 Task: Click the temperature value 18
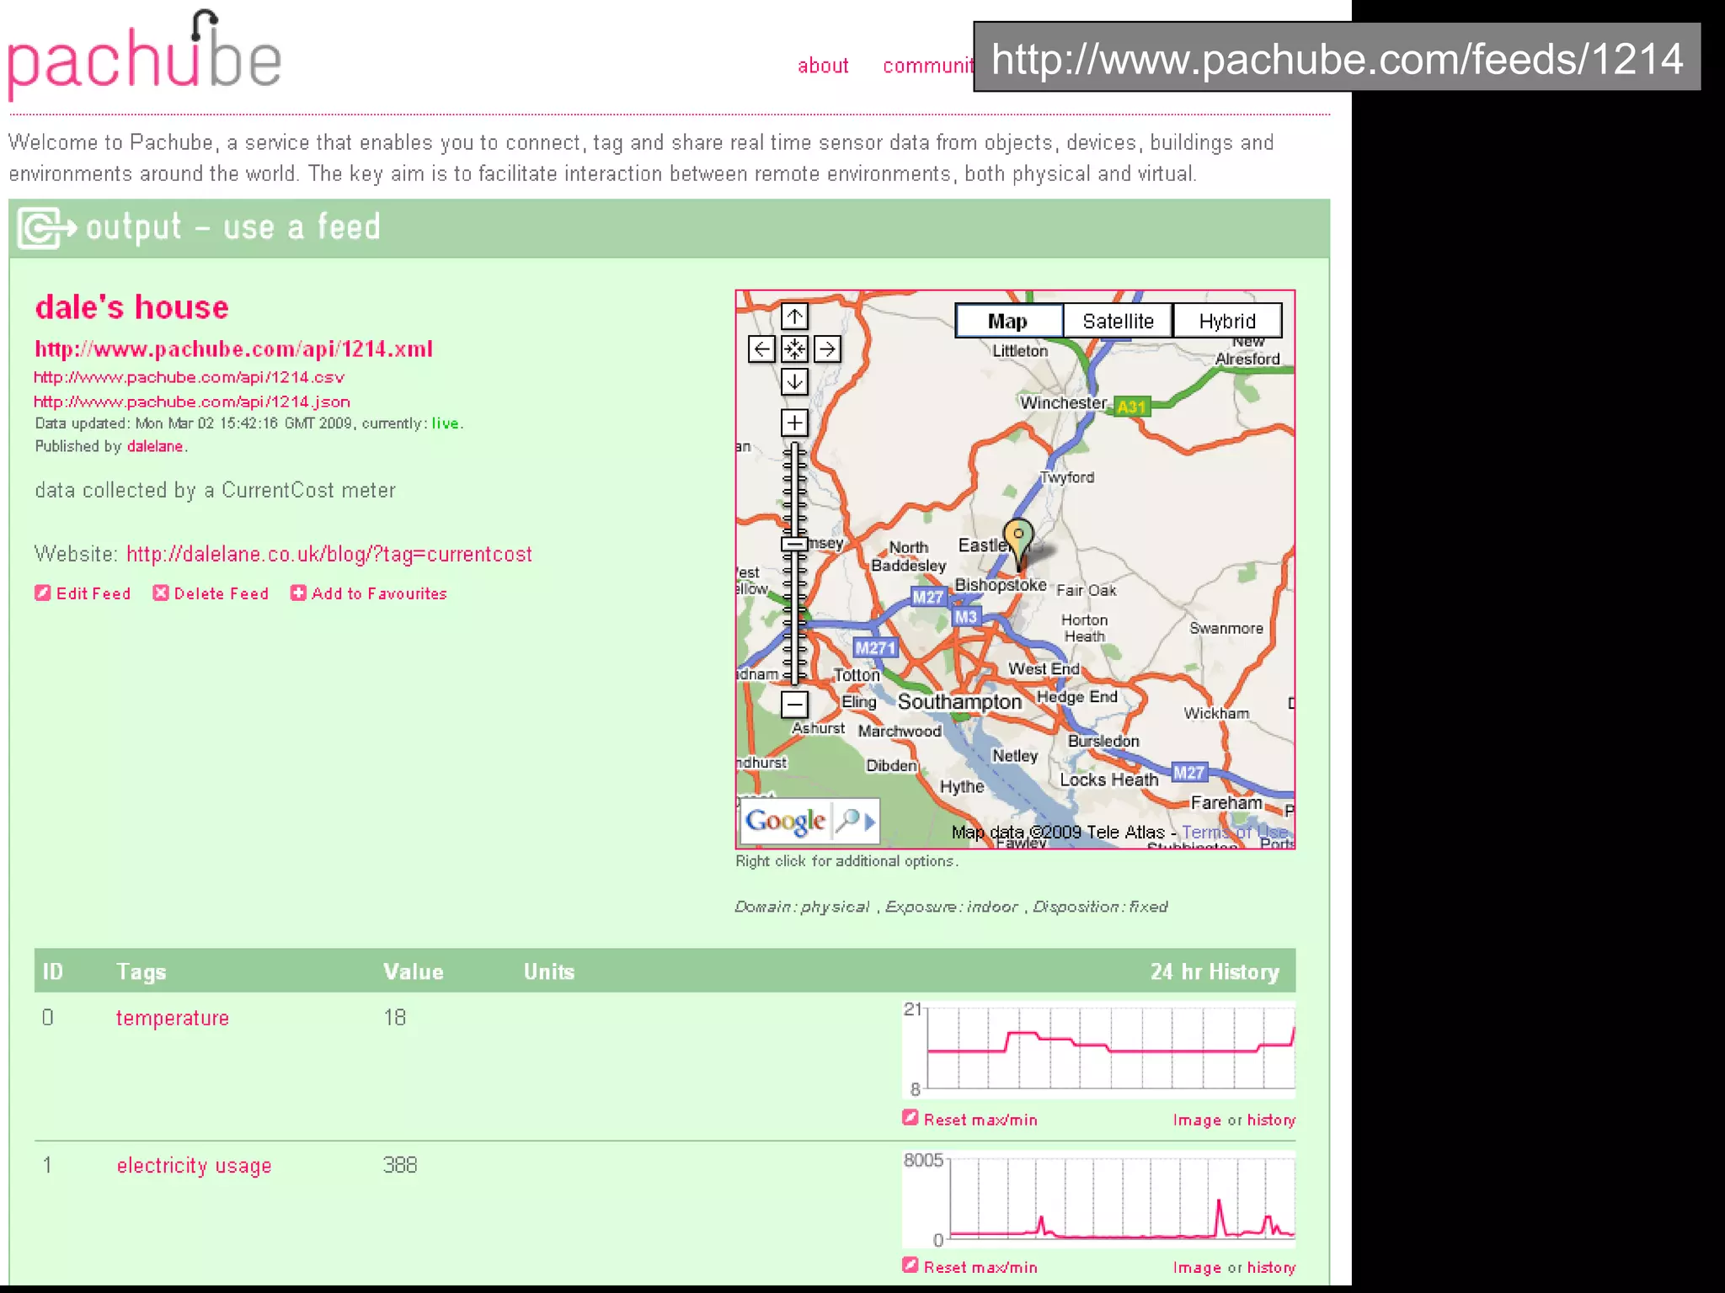[x=395, y=1018]
